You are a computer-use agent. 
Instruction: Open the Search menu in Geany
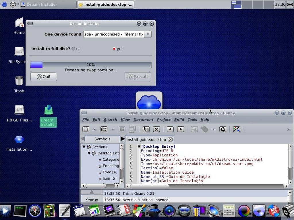(x=111, y=120)
